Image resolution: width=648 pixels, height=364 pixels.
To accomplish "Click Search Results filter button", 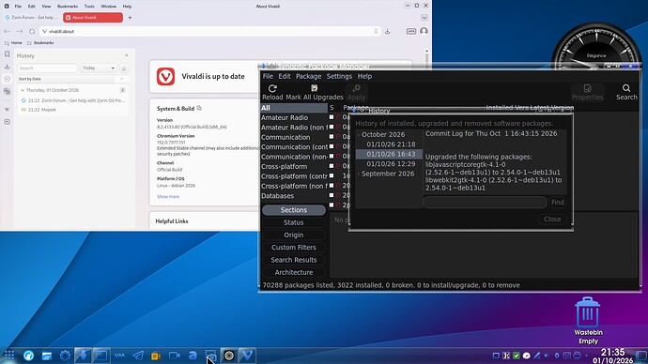I will pyautogui.click(x=293, y=260).
